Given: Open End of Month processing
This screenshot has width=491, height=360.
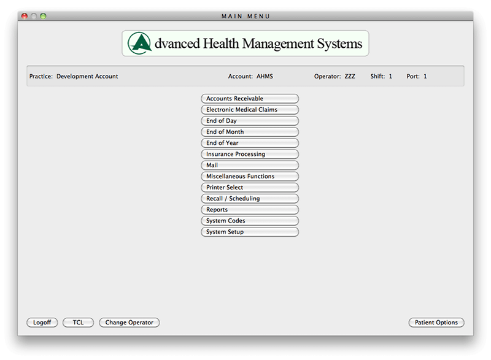Looking at the screenshot, I should pyautogui.click(x=249, y=131).
